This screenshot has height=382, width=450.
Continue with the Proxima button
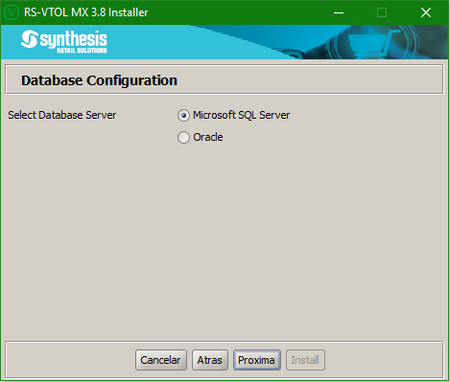(257, 360)
